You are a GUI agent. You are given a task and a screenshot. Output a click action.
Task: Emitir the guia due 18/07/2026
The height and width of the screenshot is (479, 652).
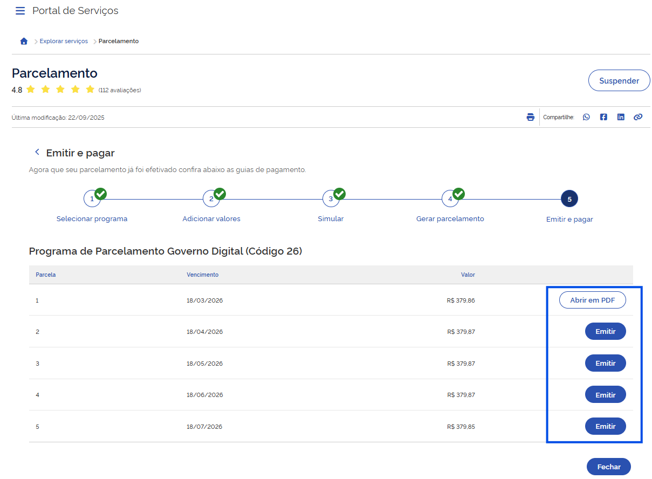point(606,427)
